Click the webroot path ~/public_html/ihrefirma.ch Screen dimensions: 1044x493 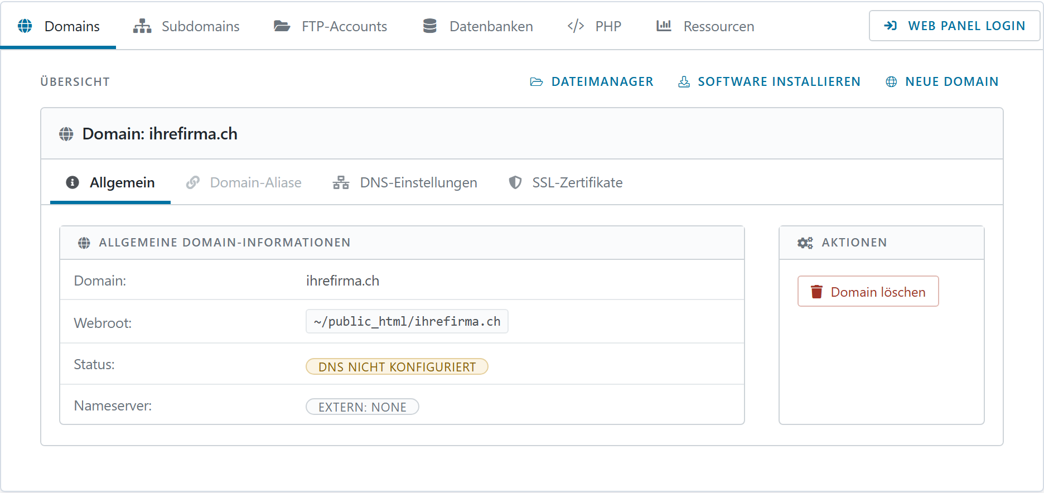[x=407, y=321]
